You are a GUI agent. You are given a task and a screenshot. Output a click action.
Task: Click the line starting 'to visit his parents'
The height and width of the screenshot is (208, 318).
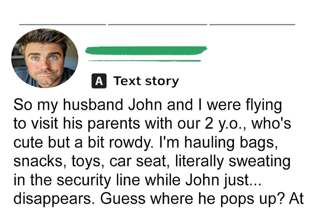[152, 124]
